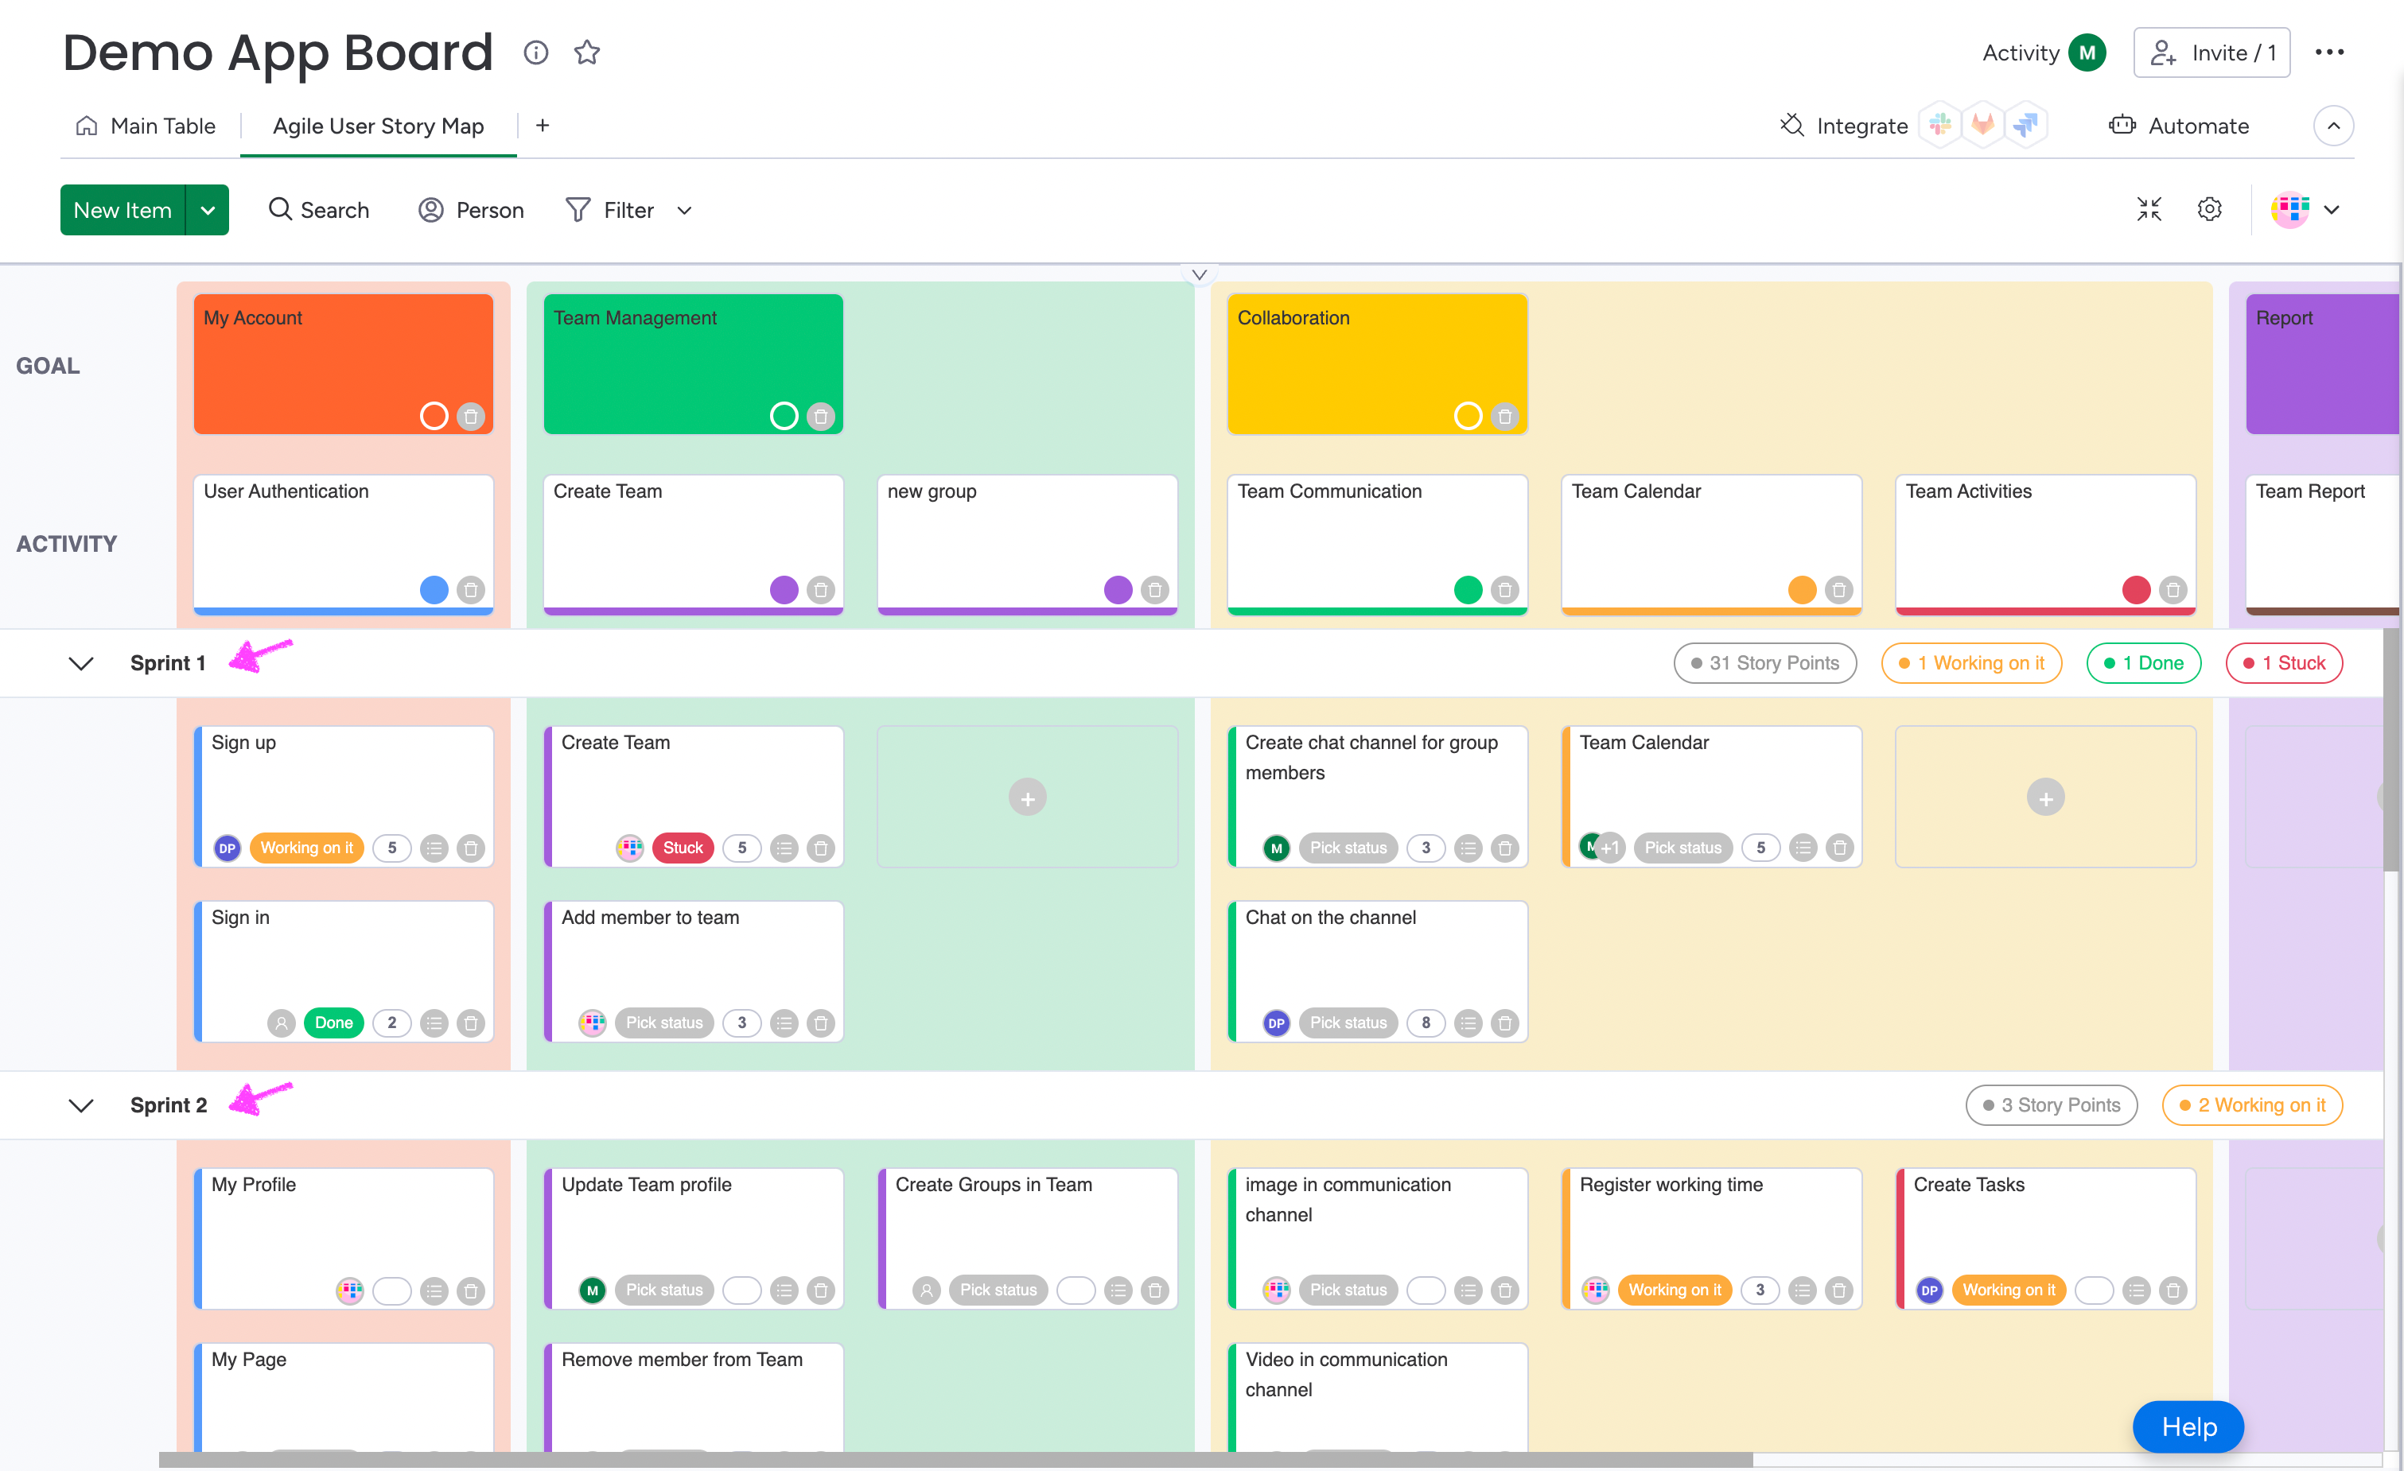
Task: Edit story points field on My Profile card
Action: (x=391, y=1291)
